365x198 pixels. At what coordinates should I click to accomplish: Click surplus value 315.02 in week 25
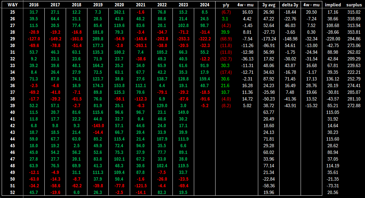click(x=354, y=12)
